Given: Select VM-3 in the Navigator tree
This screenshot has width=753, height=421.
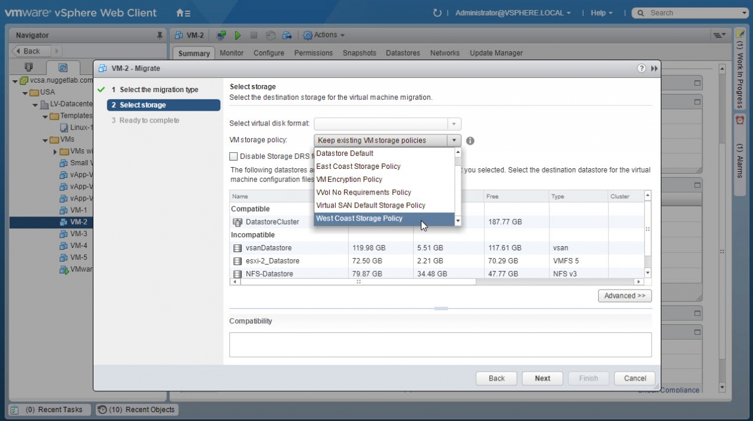Looking at the screenshot, I should tap(79, 234).
